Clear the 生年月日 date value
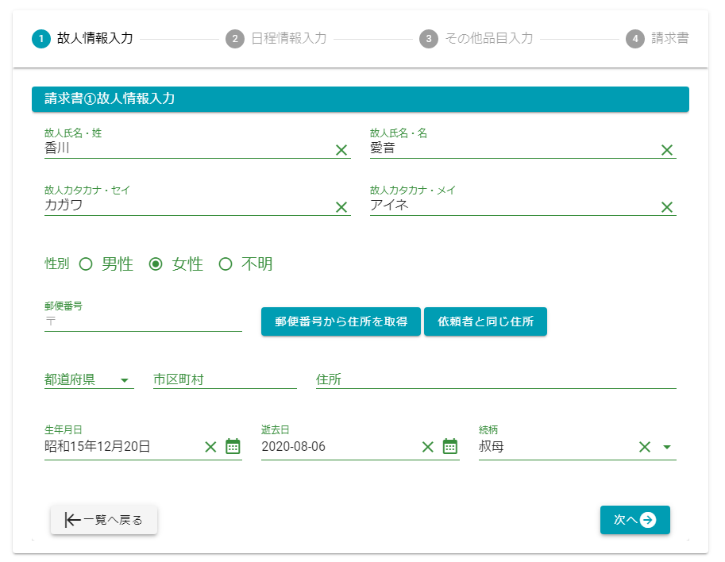 coord(210,447)
